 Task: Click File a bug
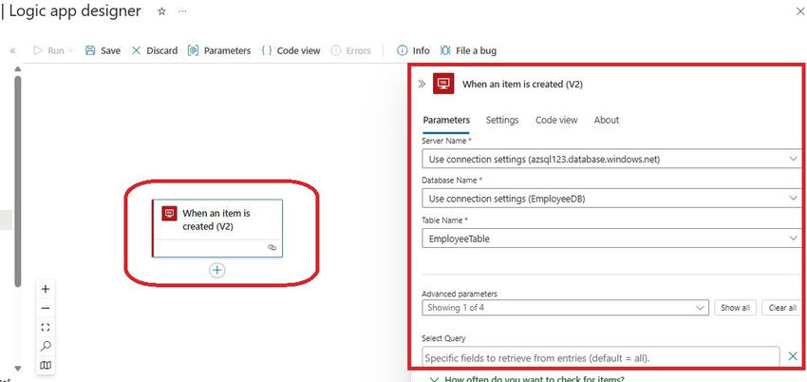(x=468, y=50)
